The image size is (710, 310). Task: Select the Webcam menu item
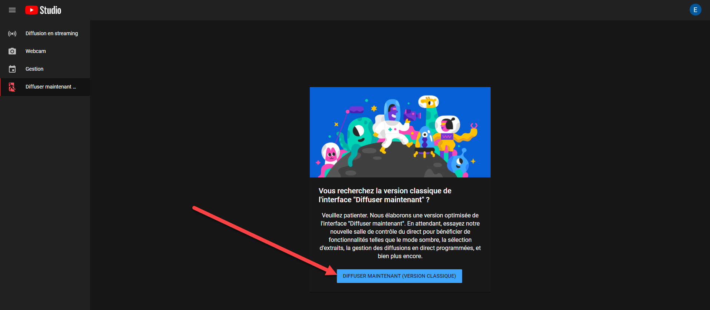pyautogui.click(x=45, y=51)
